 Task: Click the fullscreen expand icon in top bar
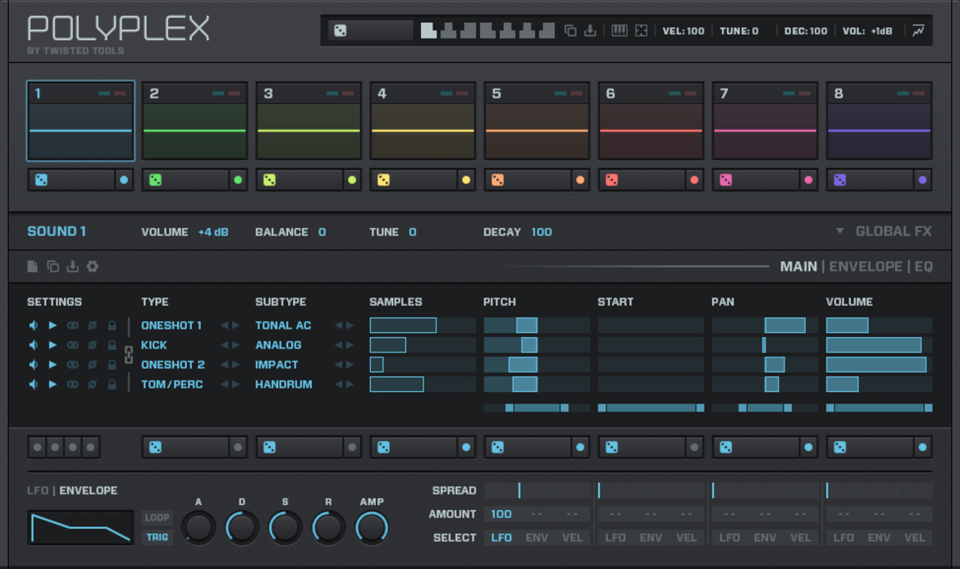pos(641,30)
